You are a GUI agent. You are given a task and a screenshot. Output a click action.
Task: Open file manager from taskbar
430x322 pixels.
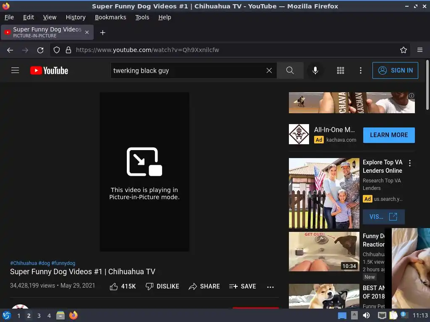60,315
